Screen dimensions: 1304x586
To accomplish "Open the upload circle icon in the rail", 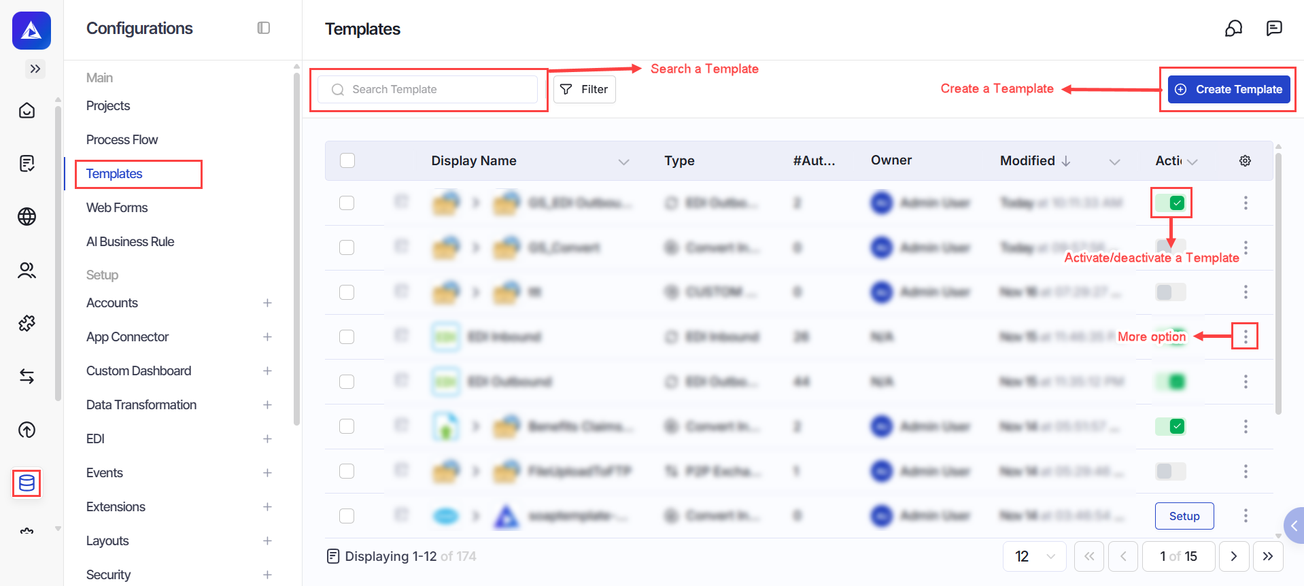I will [x=27, y=430].
